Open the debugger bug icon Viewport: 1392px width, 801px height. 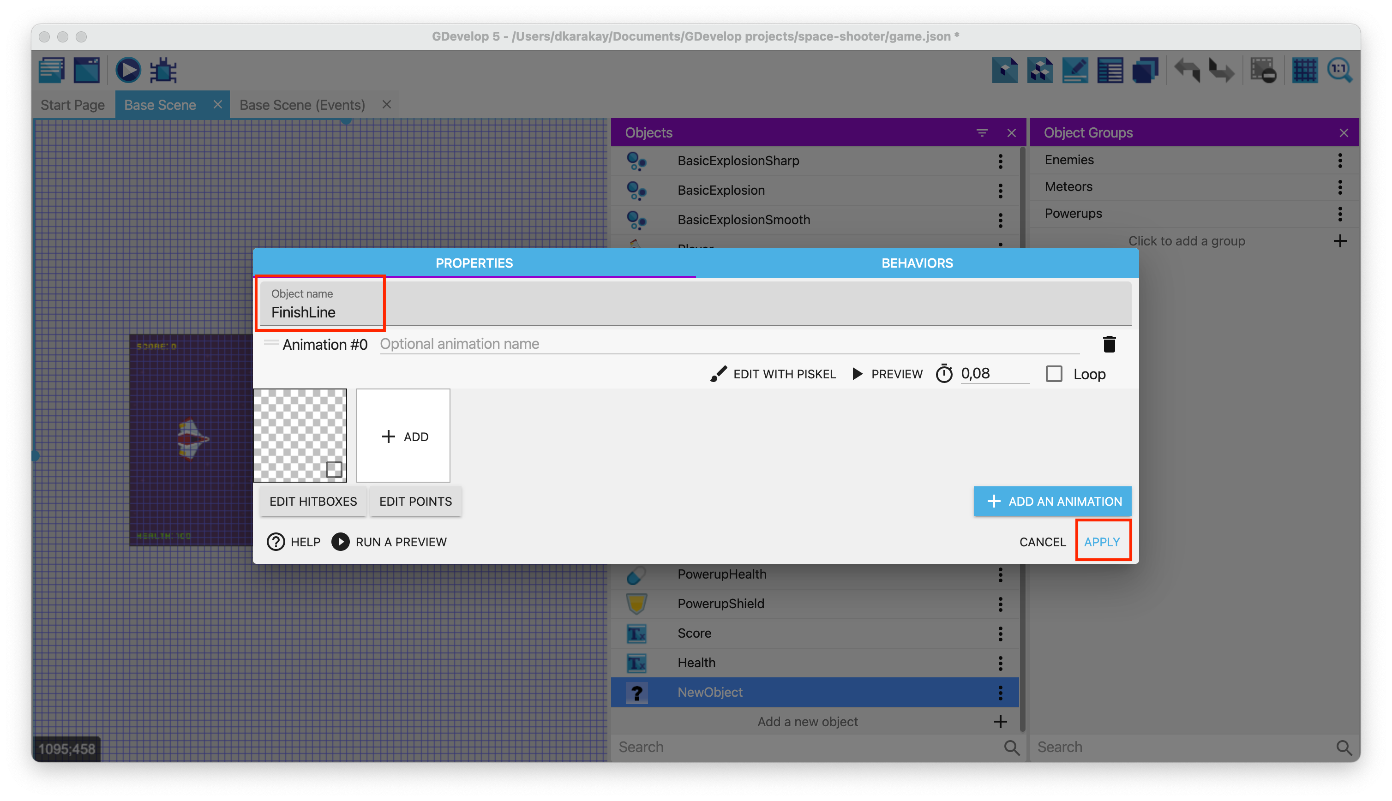163,71
